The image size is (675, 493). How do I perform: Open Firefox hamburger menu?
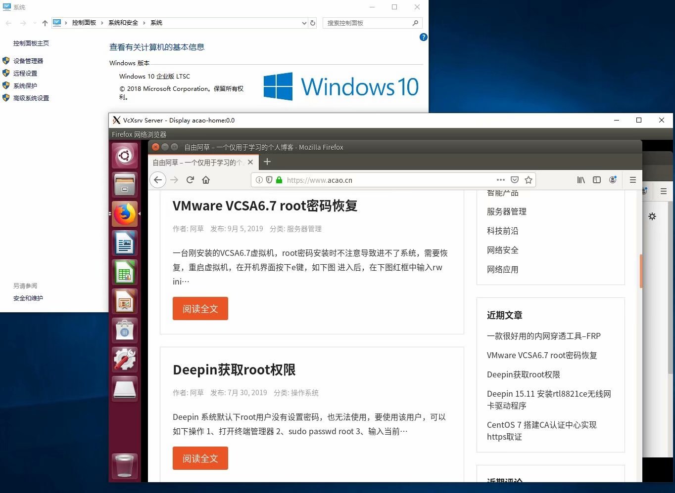pos(632,180)
